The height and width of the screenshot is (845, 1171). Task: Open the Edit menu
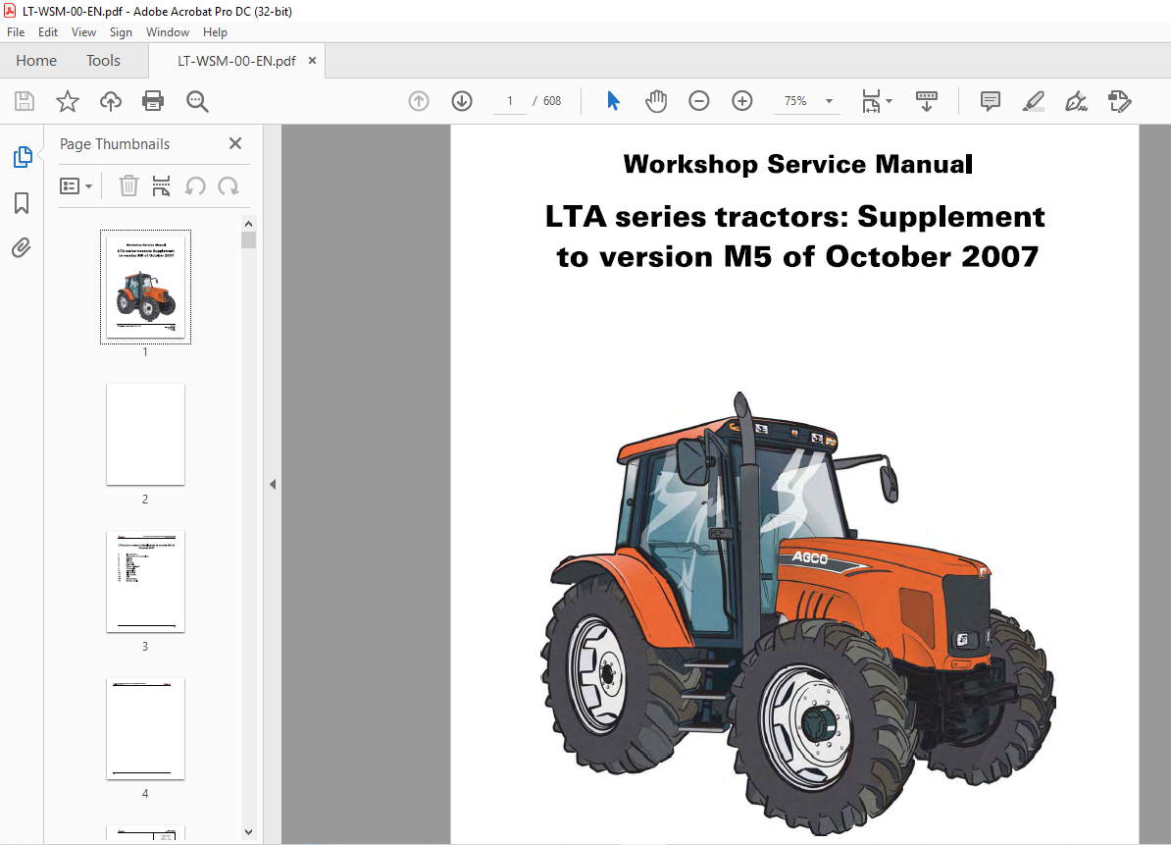click(48, 32)
